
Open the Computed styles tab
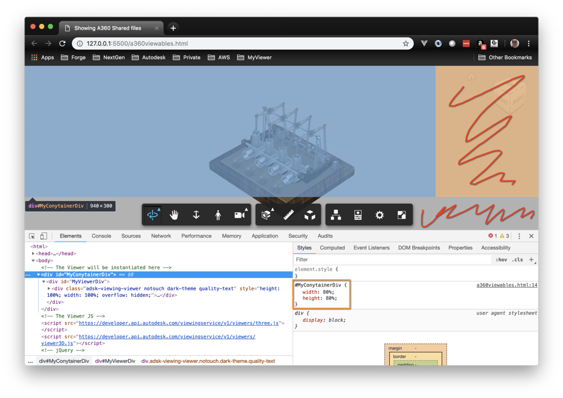click(332, 248)
